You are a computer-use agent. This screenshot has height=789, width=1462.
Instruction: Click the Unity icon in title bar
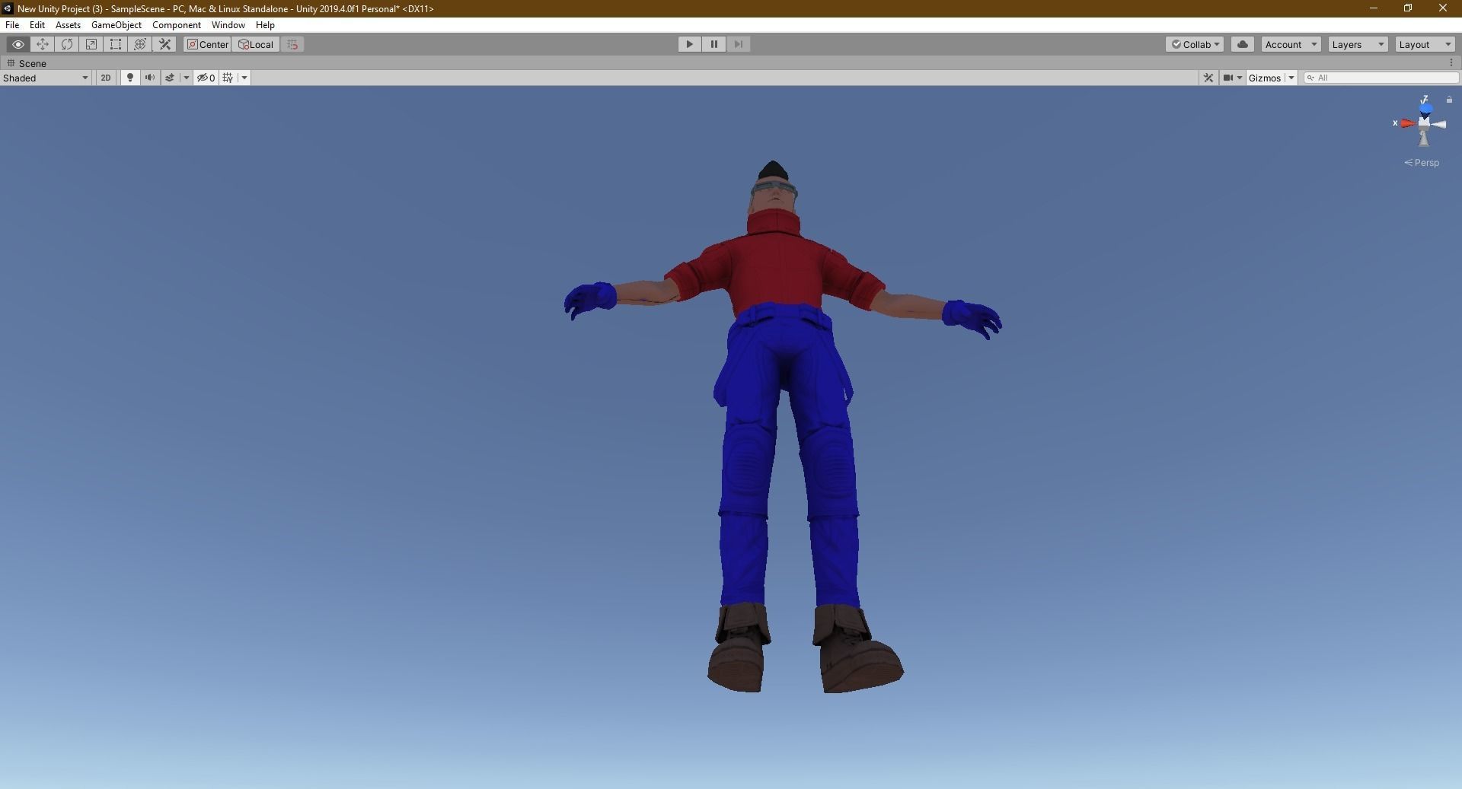[8, 8]
